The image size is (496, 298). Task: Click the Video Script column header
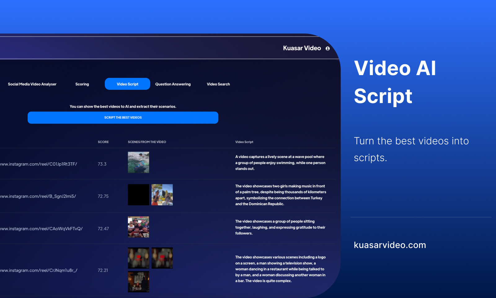244,142
